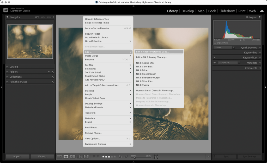Rotate photo counterclockwise toolbar arrow
The height and width of the screenshot is (163, 267).
120,156
